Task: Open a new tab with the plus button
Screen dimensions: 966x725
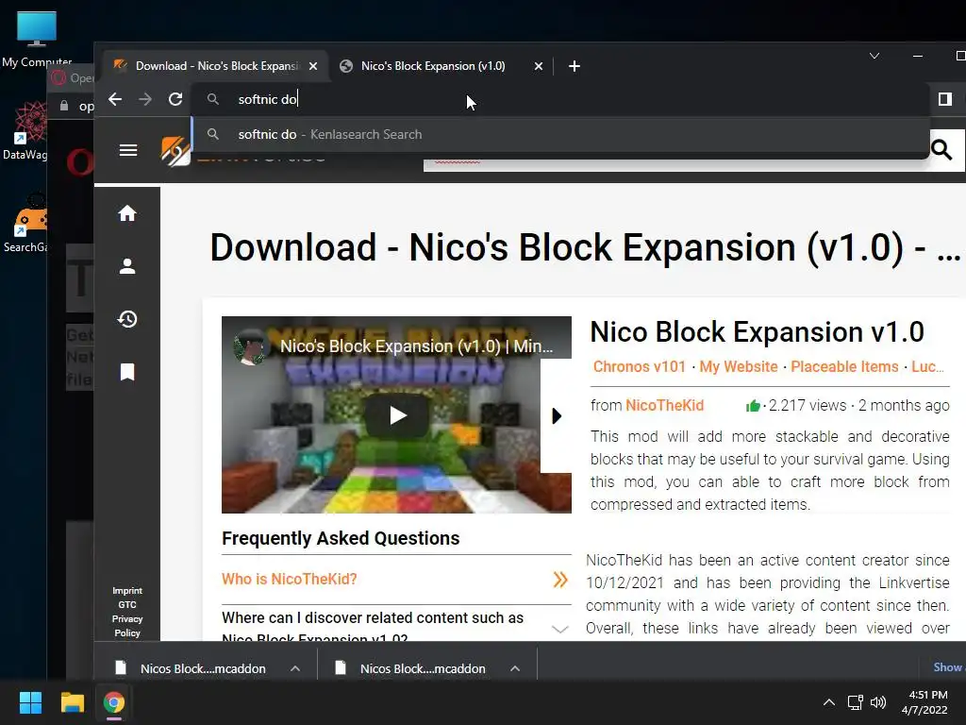Action: click(x=575, y=66)
